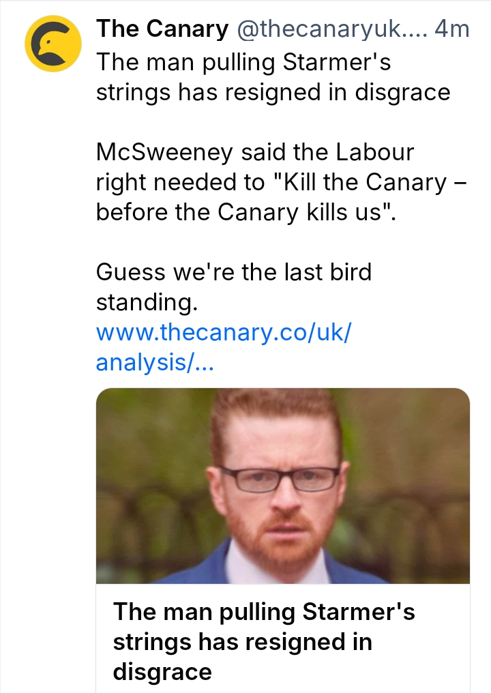Follow the www.thecanary.co/uk/ link
The height and width of the screenshot is (693, 491).
[224, 332]
